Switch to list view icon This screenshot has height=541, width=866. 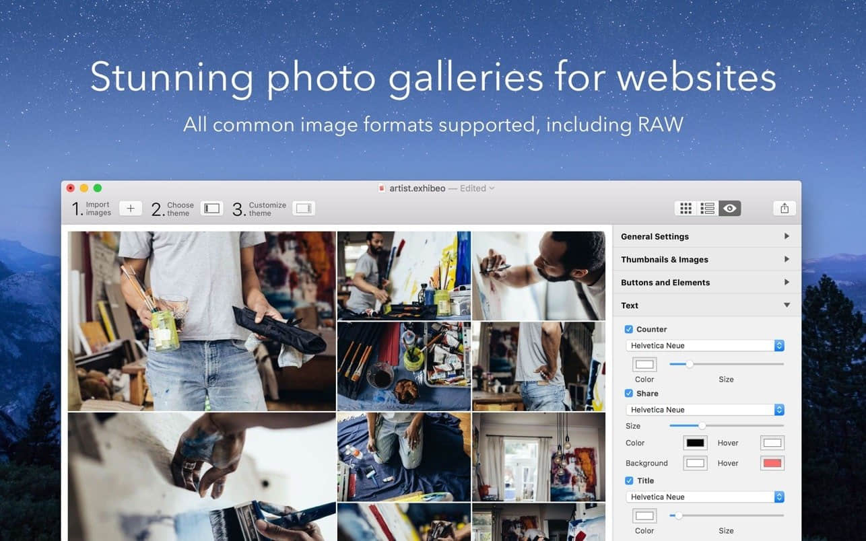click(x=707, y=208)
